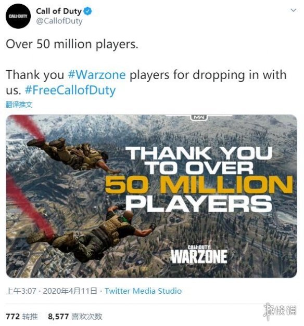Click the tweet text Over 50 million players
Screen dimensions: 304x326
pos(72,44)
